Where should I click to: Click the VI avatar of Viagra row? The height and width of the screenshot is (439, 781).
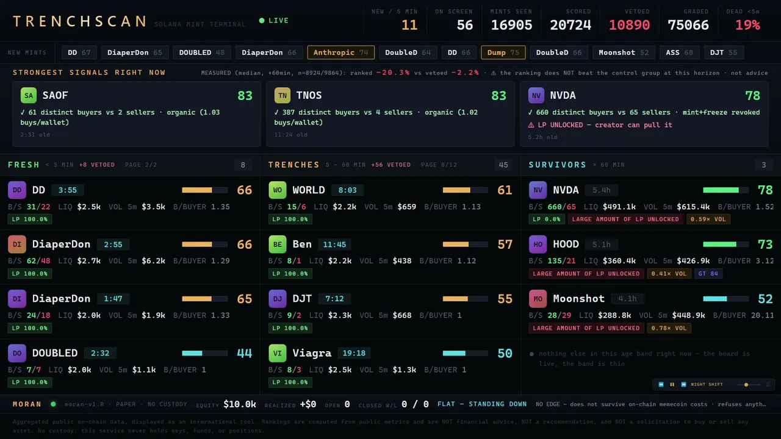(278, 353)
